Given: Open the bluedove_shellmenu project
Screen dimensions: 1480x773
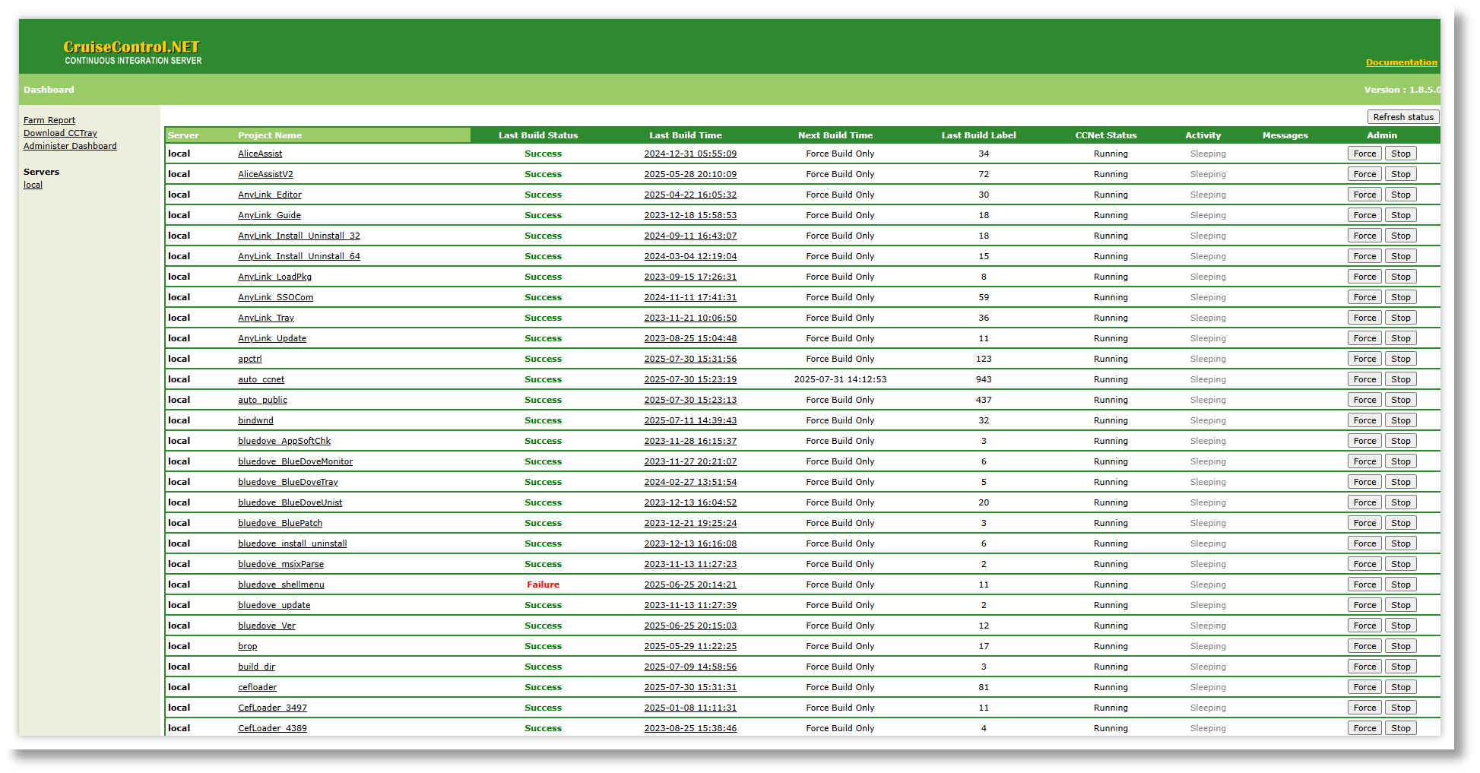Looking at the screenshot, I should point(281,585).
